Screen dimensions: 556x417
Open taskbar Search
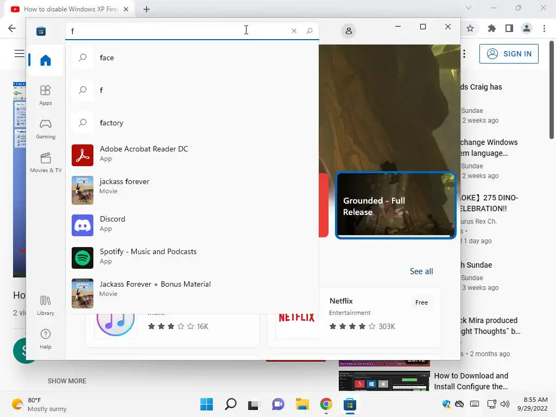point(230,404)
